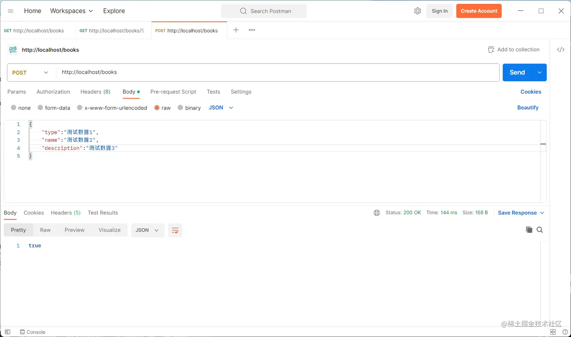Click the Sign In button
This screenshot has height=337, width=571.
[440, 11]
